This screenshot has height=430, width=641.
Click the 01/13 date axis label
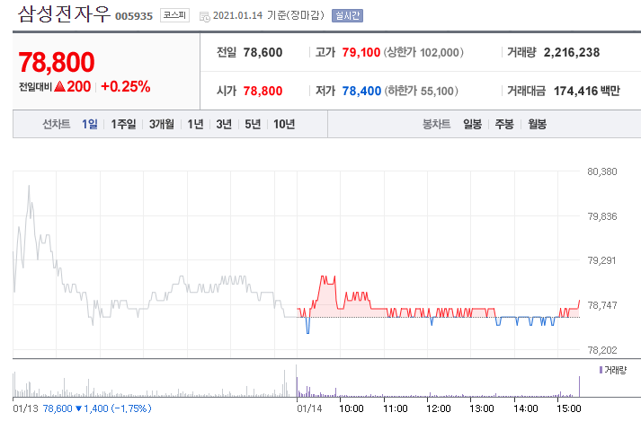pyautogui.click(x=25, y=408)
